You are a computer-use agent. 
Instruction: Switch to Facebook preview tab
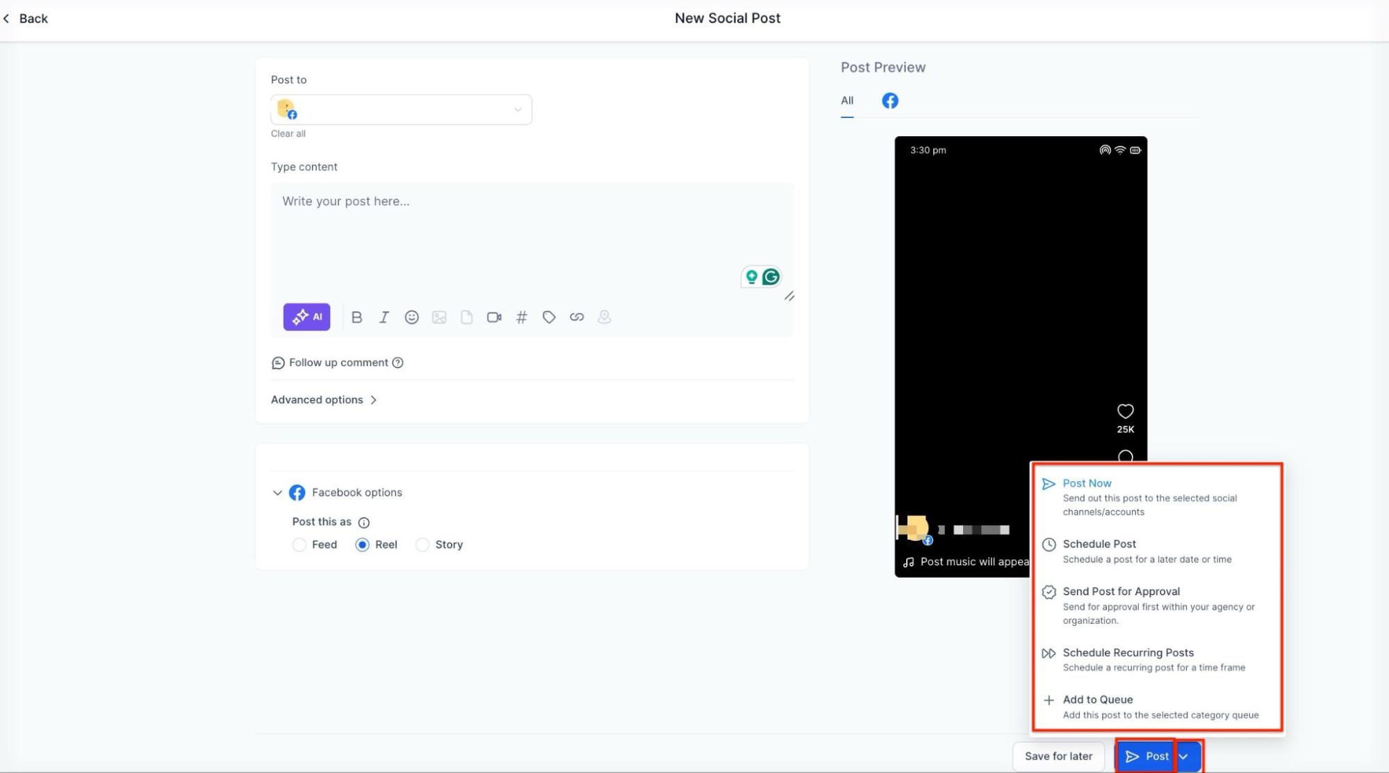coord(889,101)
